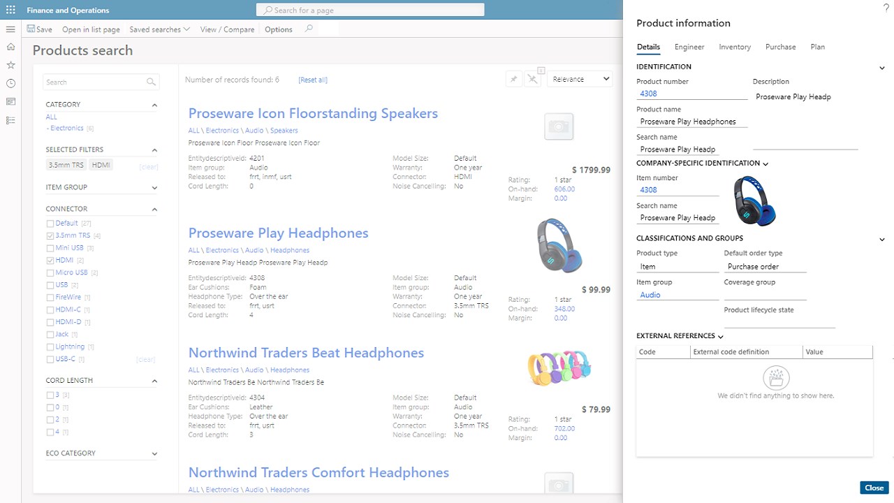Screen dimensions: 894x503
Task: Check the Mini USB connector checkbox
Action: [50, 248]
